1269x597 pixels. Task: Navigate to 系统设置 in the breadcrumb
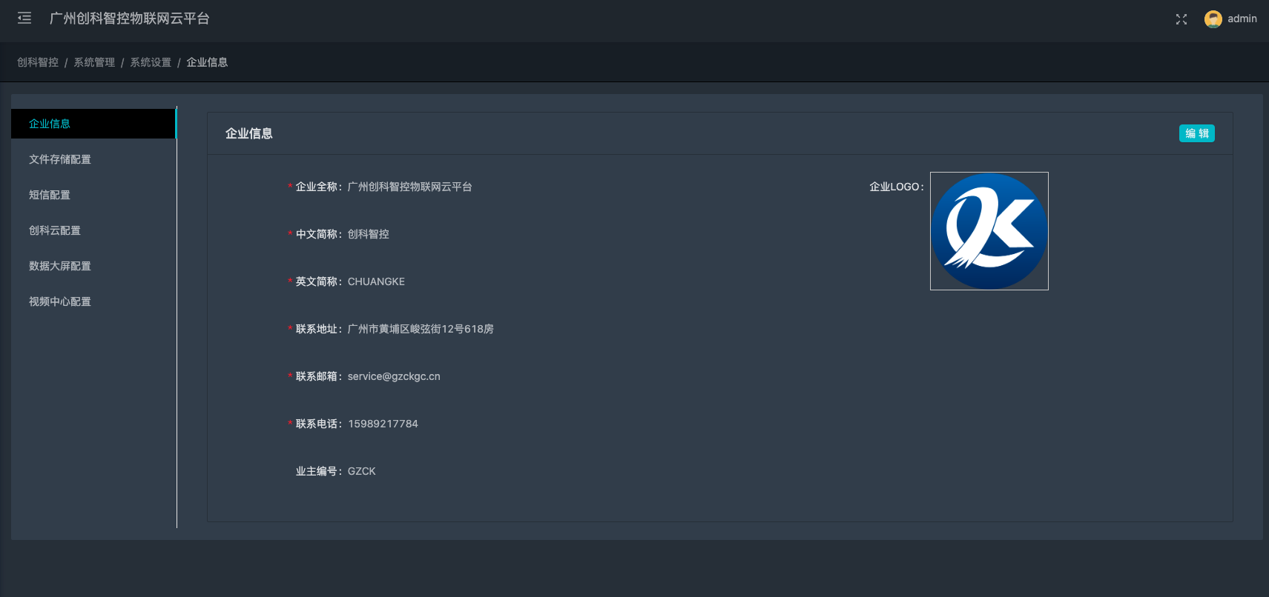[x=151, y=62]
